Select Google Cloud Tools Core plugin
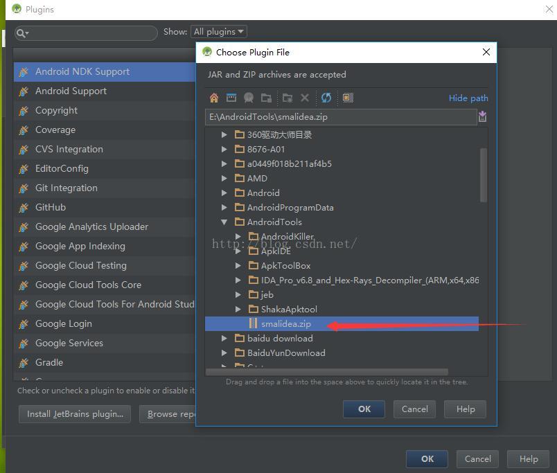The image size is (557, 473). tap(105, 285)
